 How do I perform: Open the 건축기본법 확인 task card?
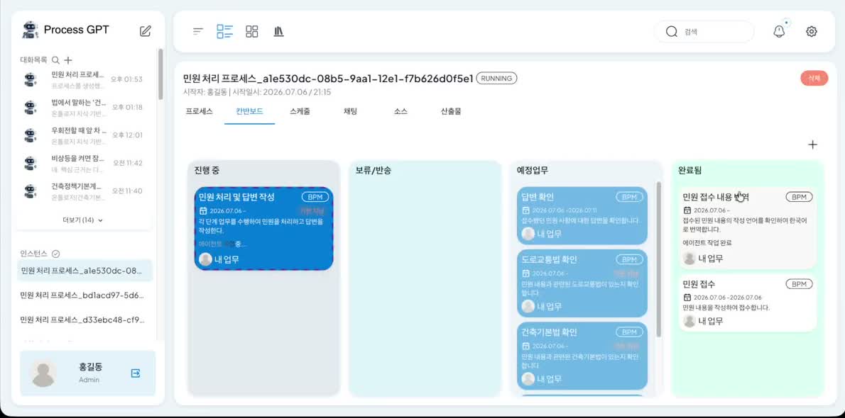tap(582, 356)
